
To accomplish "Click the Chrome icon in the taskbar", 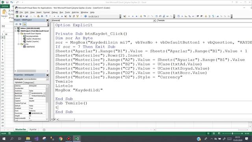I will tap(61, 138).
